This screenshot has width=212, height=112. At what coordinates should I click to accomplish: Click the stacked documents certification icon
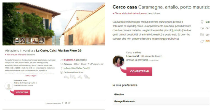click(x=87, y=77)
